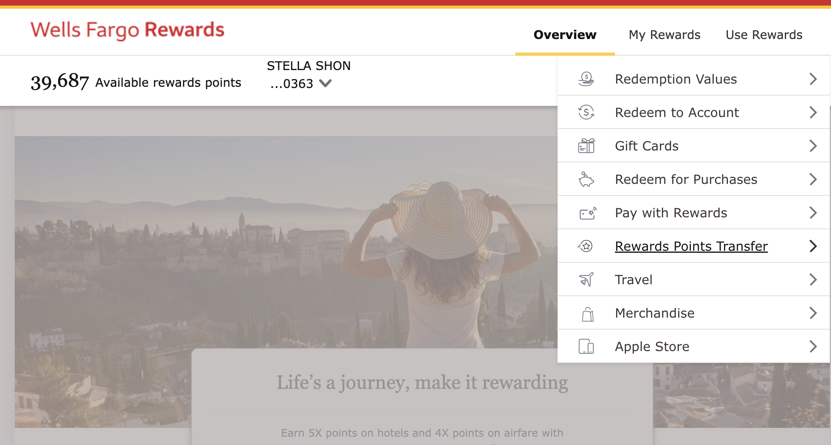Switch to the Overview tab
This screenshot has height=445, width=831.
[565, 35]
